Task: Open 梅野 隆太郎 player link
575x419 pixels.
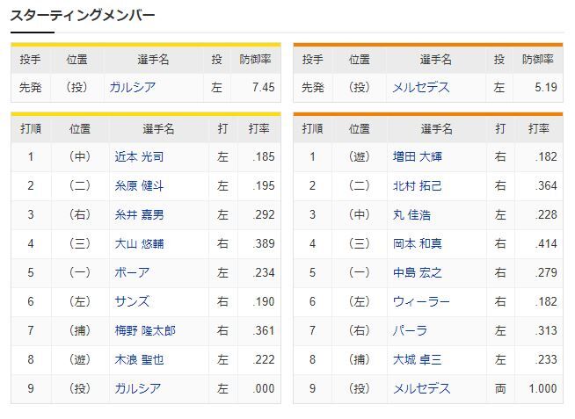Action: pyautogui.click(x=145, y=331)
